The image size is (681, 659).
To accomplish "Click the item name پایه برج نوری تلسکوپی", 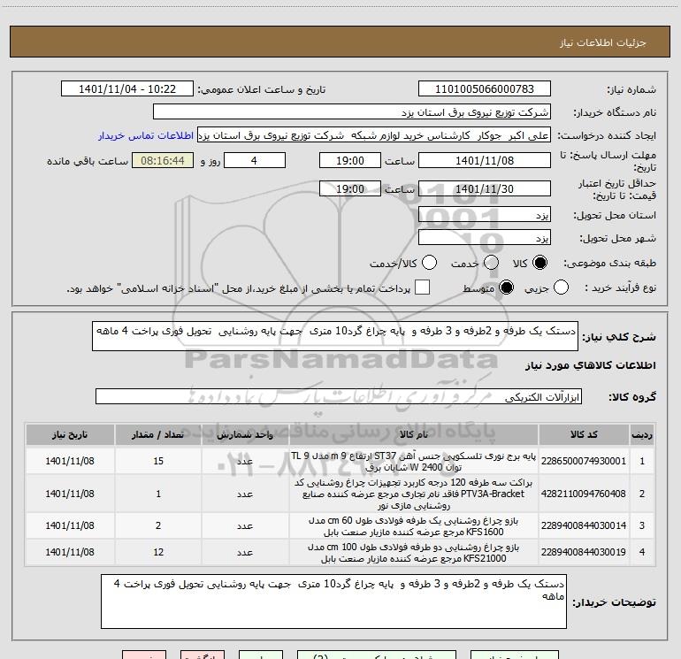I will point(414,462).
